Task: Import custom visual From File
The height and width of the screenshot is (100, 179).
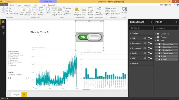Action: click(84, 11)
